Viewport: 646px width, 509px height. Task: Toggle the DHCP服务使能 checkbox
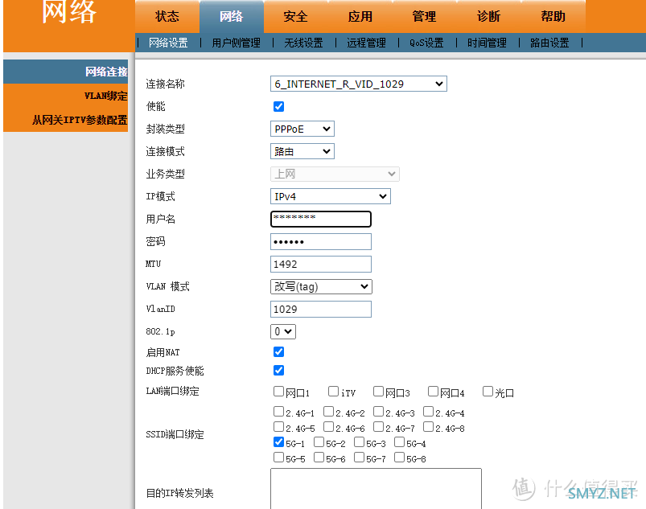point(278,370)
